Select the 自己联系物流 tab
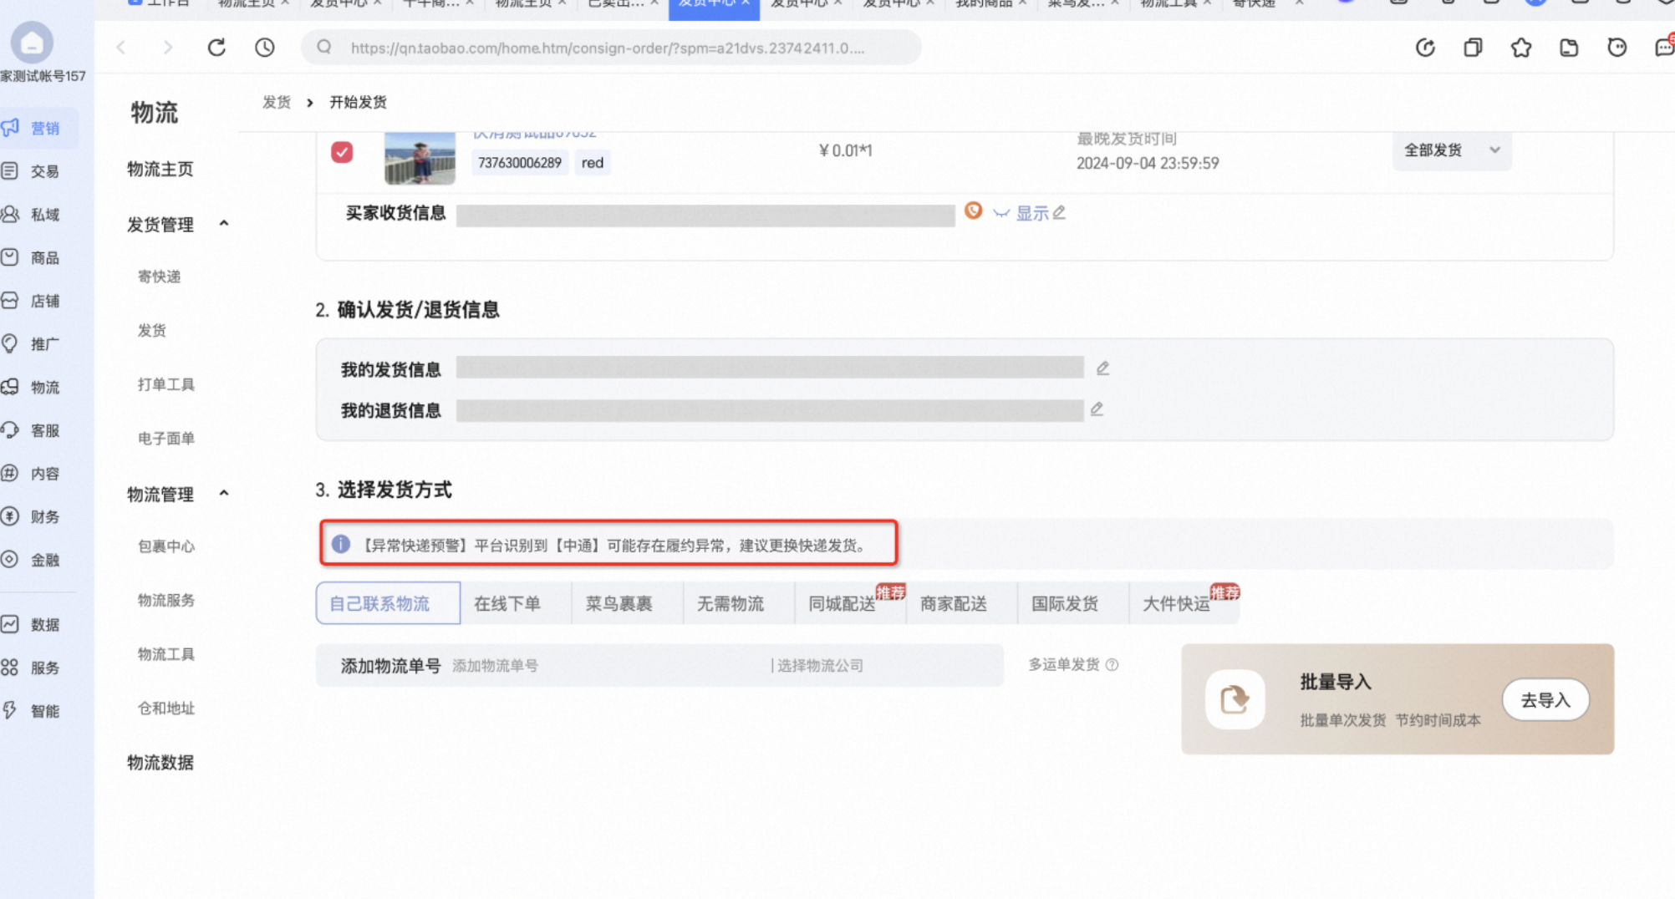Screen dimensions: 1675x899 click(x=388, y=603)
